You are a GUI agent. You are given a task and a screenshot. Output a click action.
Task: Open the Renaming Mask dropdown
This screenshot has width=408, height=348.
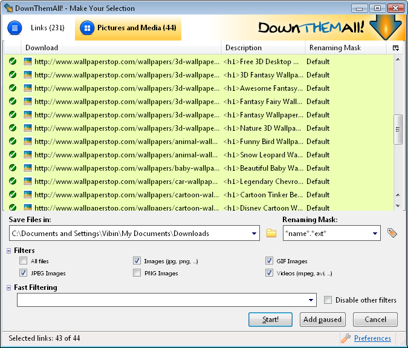point(375,234)
